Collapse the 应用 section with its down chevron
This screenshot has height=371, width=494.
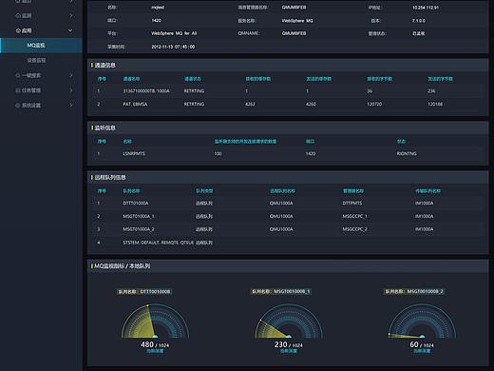[x=70, y=30]
